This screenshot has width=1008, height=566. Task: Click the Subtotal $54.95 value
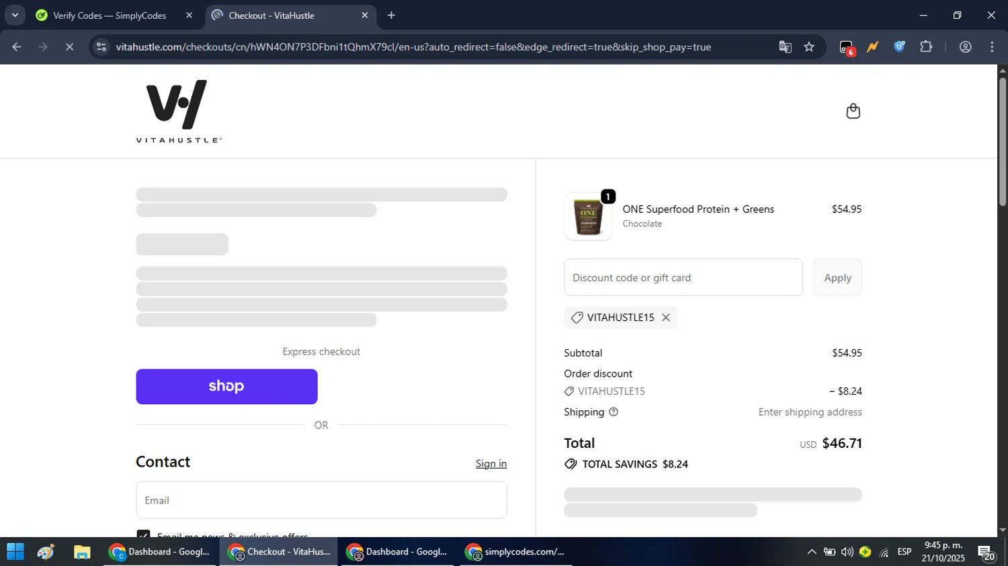(847, 353)
